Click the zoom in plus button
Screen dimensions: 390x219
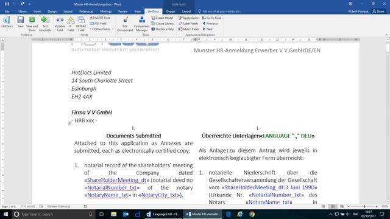(x=377, y=207)
